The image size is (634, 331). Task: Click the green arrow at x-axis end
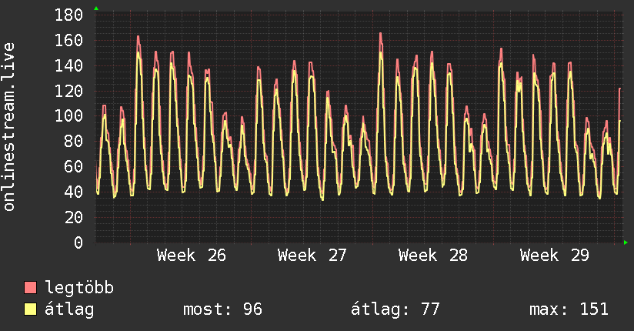tap(626, 242)
